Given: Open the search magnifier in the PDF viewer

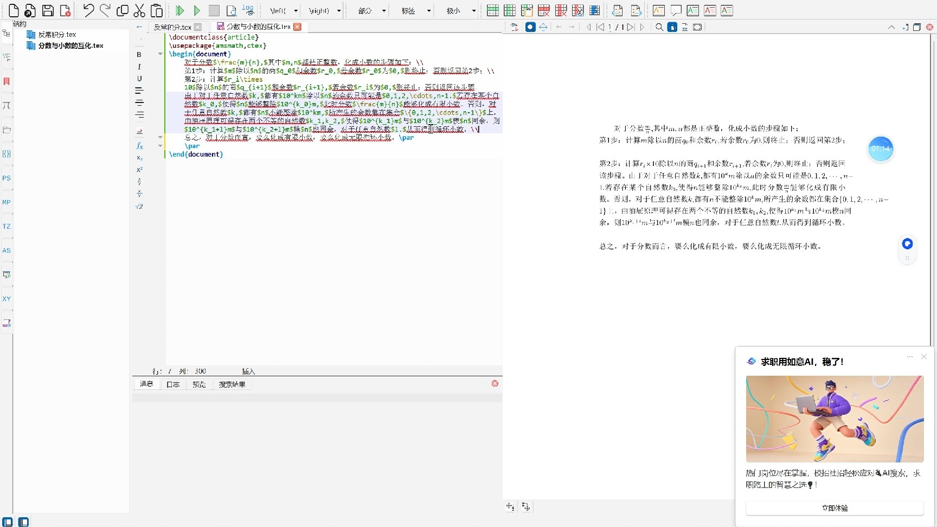Looking at the screenshot, I should 659,27.
